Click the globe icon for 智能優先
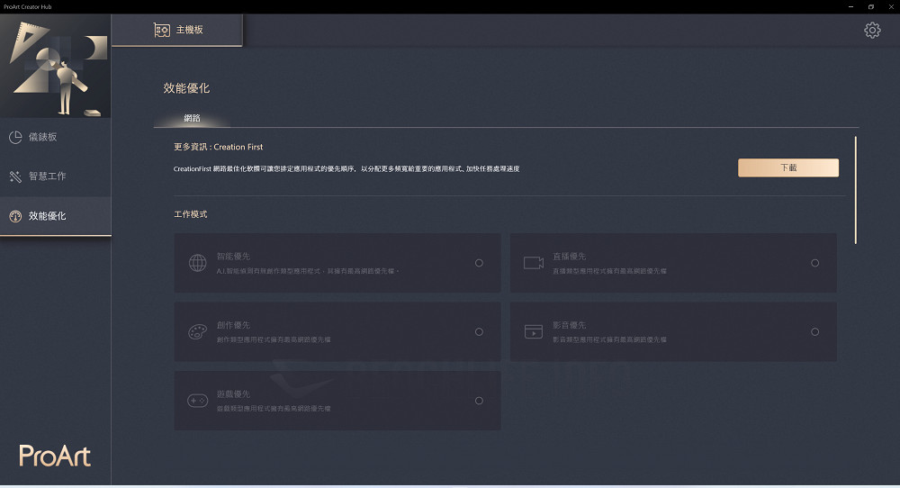The image size is (900, 488). (x=197, y=263)
